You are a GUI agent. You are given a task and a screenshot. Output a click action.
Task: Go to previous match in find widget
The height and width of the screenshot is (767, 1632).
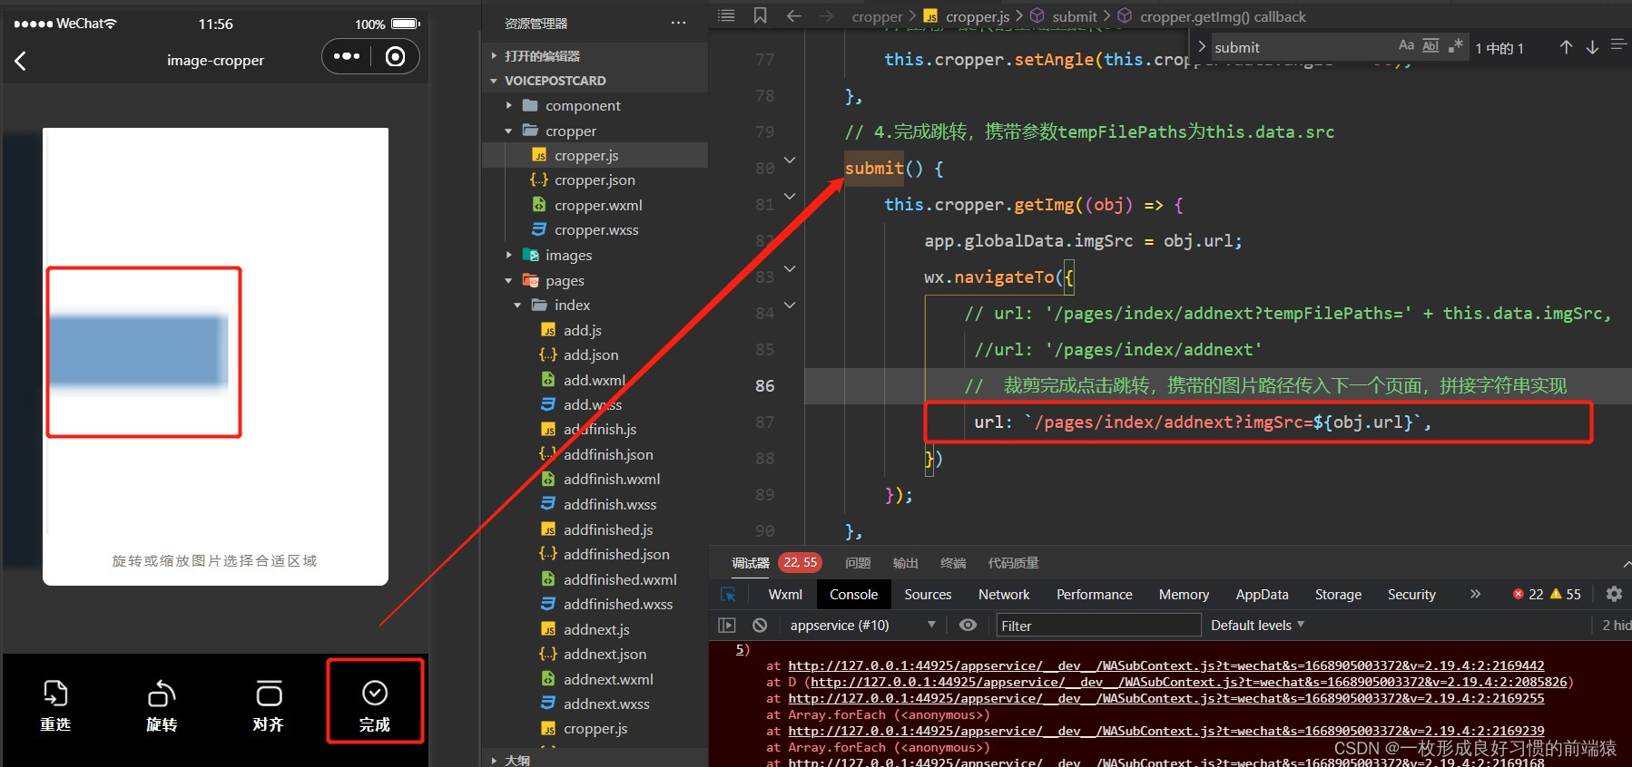pyautogui.click(x=1566, y=47)
